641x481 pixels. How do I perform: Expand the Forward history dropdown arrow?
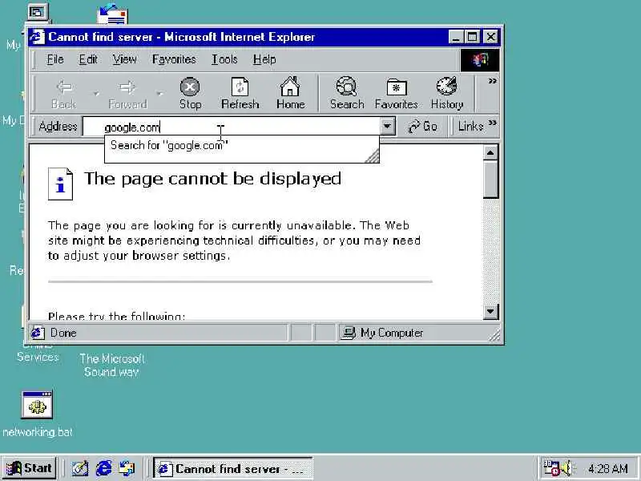point(159,94)
